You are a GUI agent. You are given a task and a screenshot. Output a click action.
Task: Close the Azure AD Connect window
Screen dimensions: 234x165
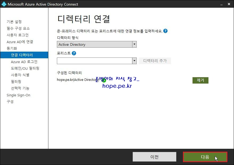click(229, 4)
